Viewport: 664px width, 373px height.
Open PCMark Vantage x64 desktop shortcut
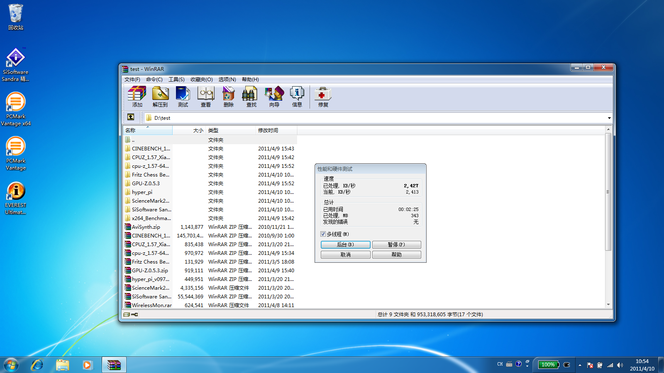click(x=16, y=109)
